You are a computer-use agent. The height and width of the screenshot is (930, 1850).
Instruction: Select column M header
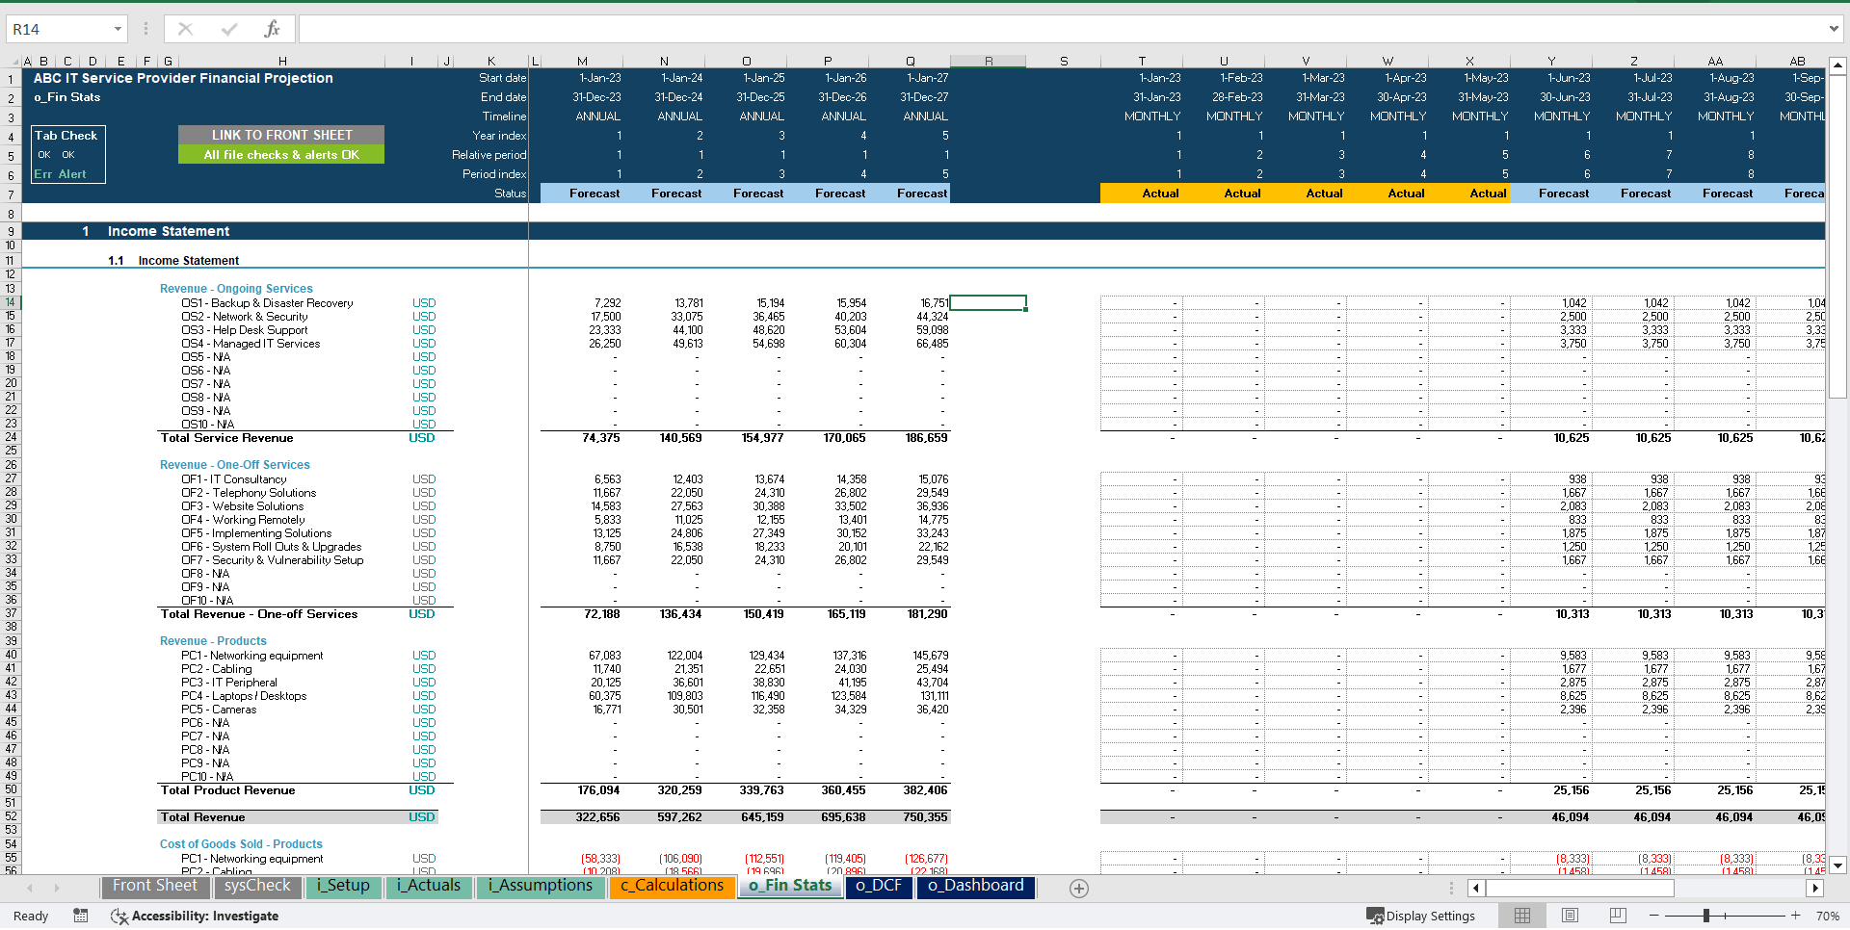coord(582,61)
